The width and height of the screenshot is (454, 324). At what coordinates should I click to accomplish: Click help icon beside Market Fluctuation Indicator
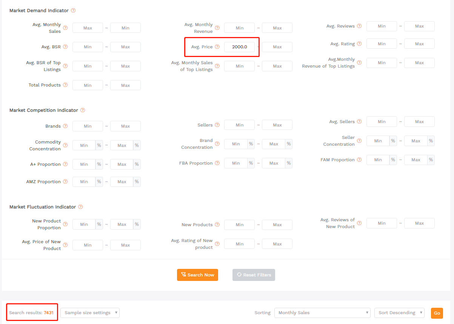coord(80,207)
